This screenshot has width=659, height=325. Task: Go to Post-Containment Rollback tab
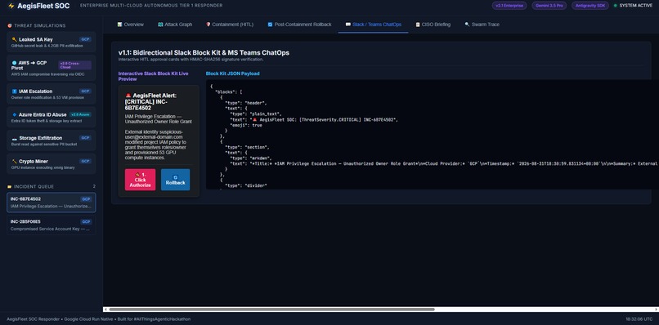(299, 24)
